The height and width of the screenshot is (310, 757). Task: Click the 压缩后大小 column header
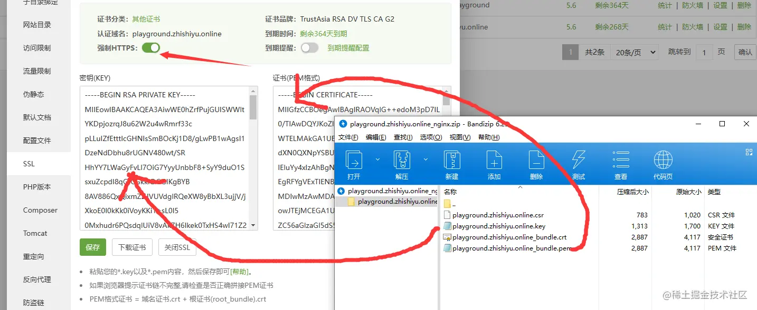(633, 192)
